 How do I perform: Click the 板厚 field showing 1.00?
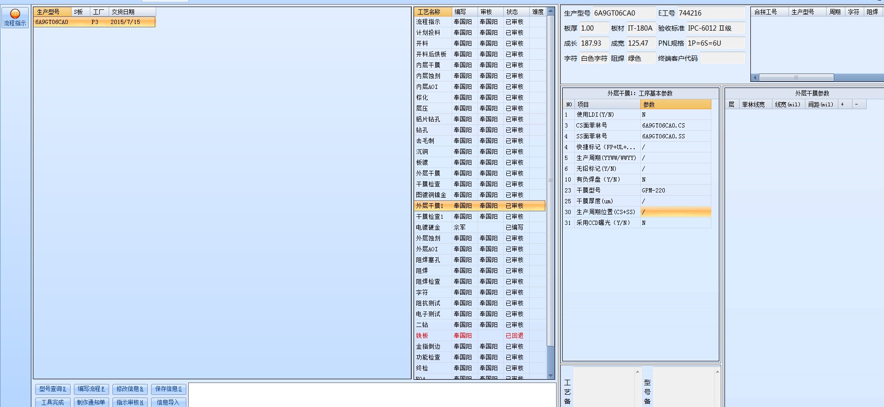click(594, 28)
